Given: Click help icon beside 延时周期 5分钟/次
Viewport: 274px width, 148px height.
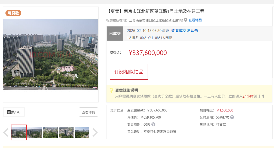Looking at the screenshot, I should pos(232,117).
